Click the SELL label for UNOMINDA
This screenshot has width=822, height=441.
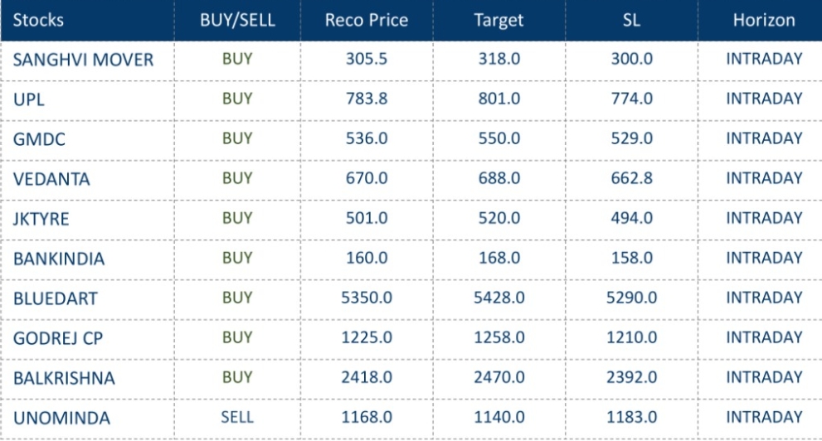pyautogui.click(x=237, y=418)
